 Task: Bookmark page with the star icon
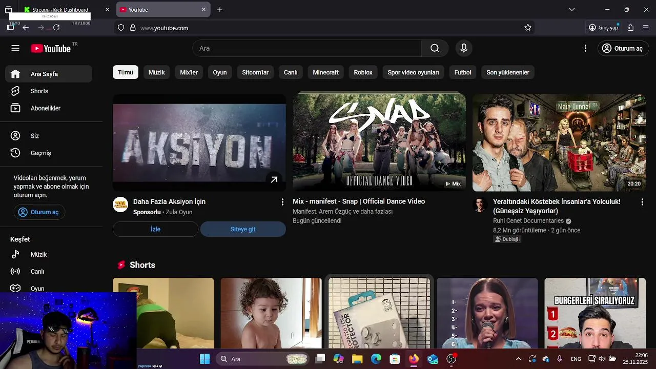pos(528,28)
